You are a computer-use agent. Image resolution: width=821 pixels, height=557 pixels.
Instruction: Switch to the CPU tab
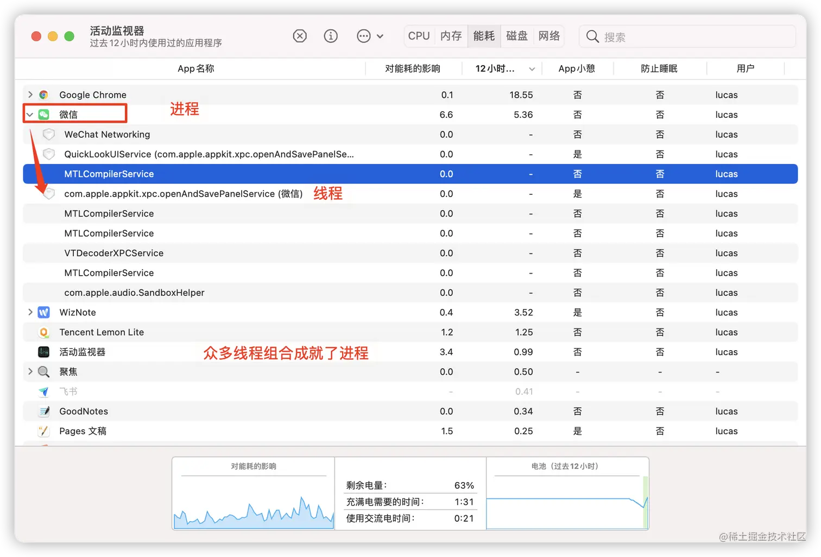[419, 36]
